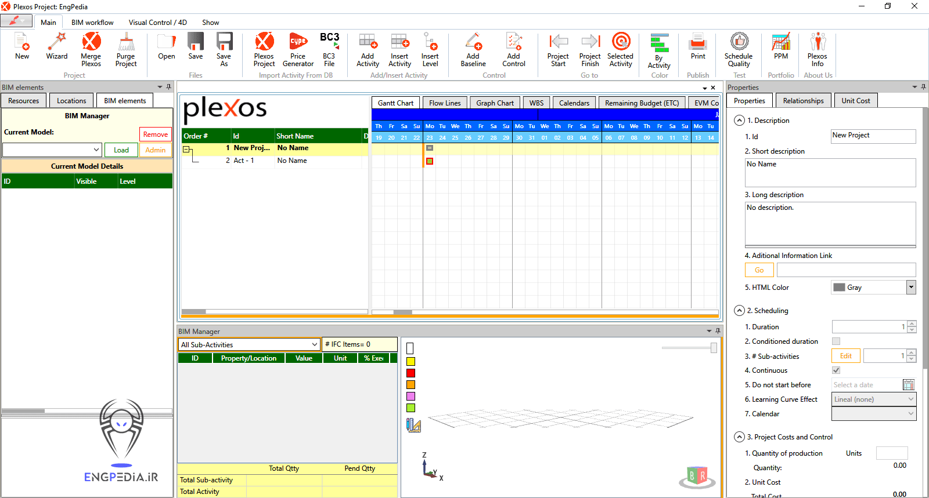This screenshot has width=929, height=498.
Task: Click the Print icon
Action: pyautogui.click(x=698, y=46)
